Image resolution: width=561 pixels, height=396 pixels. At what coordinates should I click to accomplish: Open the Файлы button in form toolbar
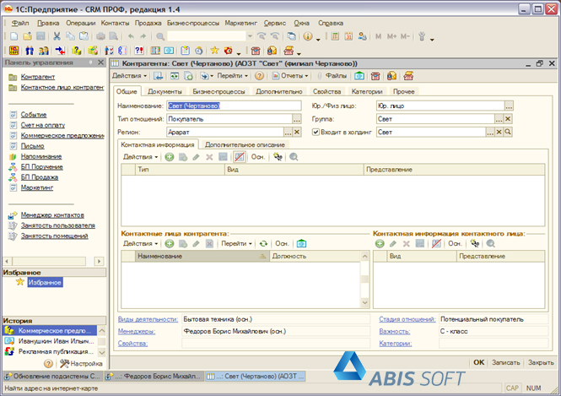[x=332, y=76]
